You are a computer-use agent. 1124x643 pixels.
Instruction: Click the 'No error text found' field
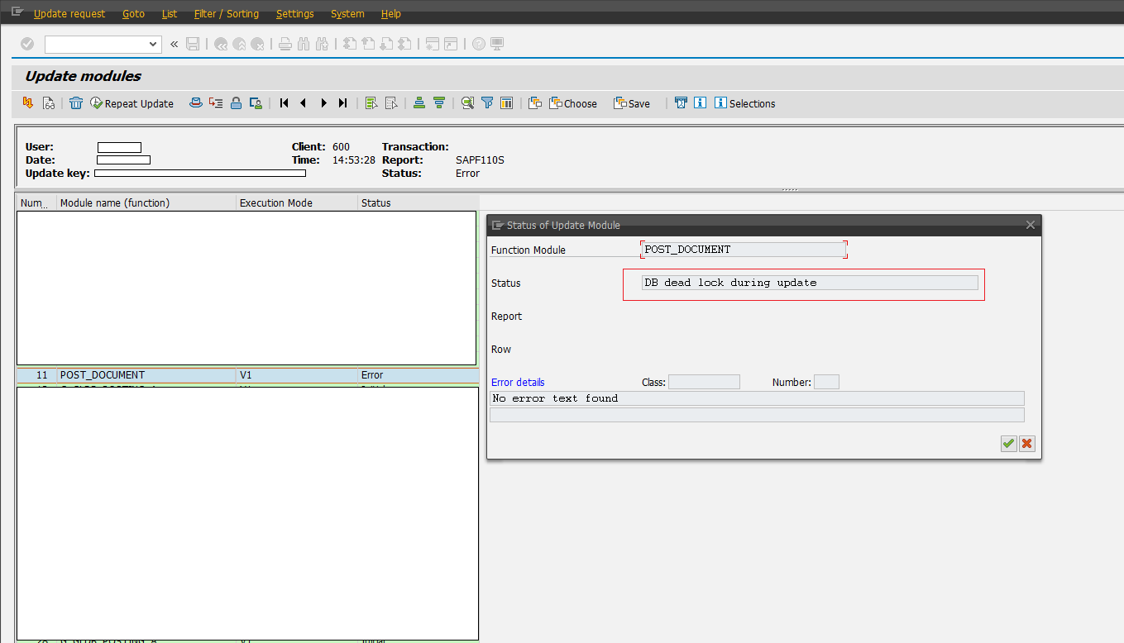(757, 398)
